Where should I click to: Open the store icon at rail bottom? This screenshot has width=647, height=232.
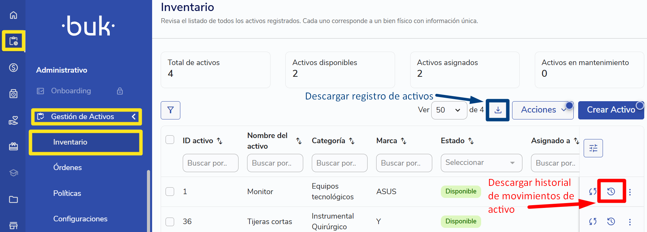click(x=13, y=225)
